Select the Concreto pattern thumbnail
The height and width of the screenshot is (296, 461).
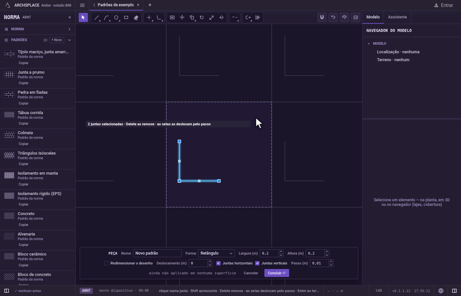(9, 216)
